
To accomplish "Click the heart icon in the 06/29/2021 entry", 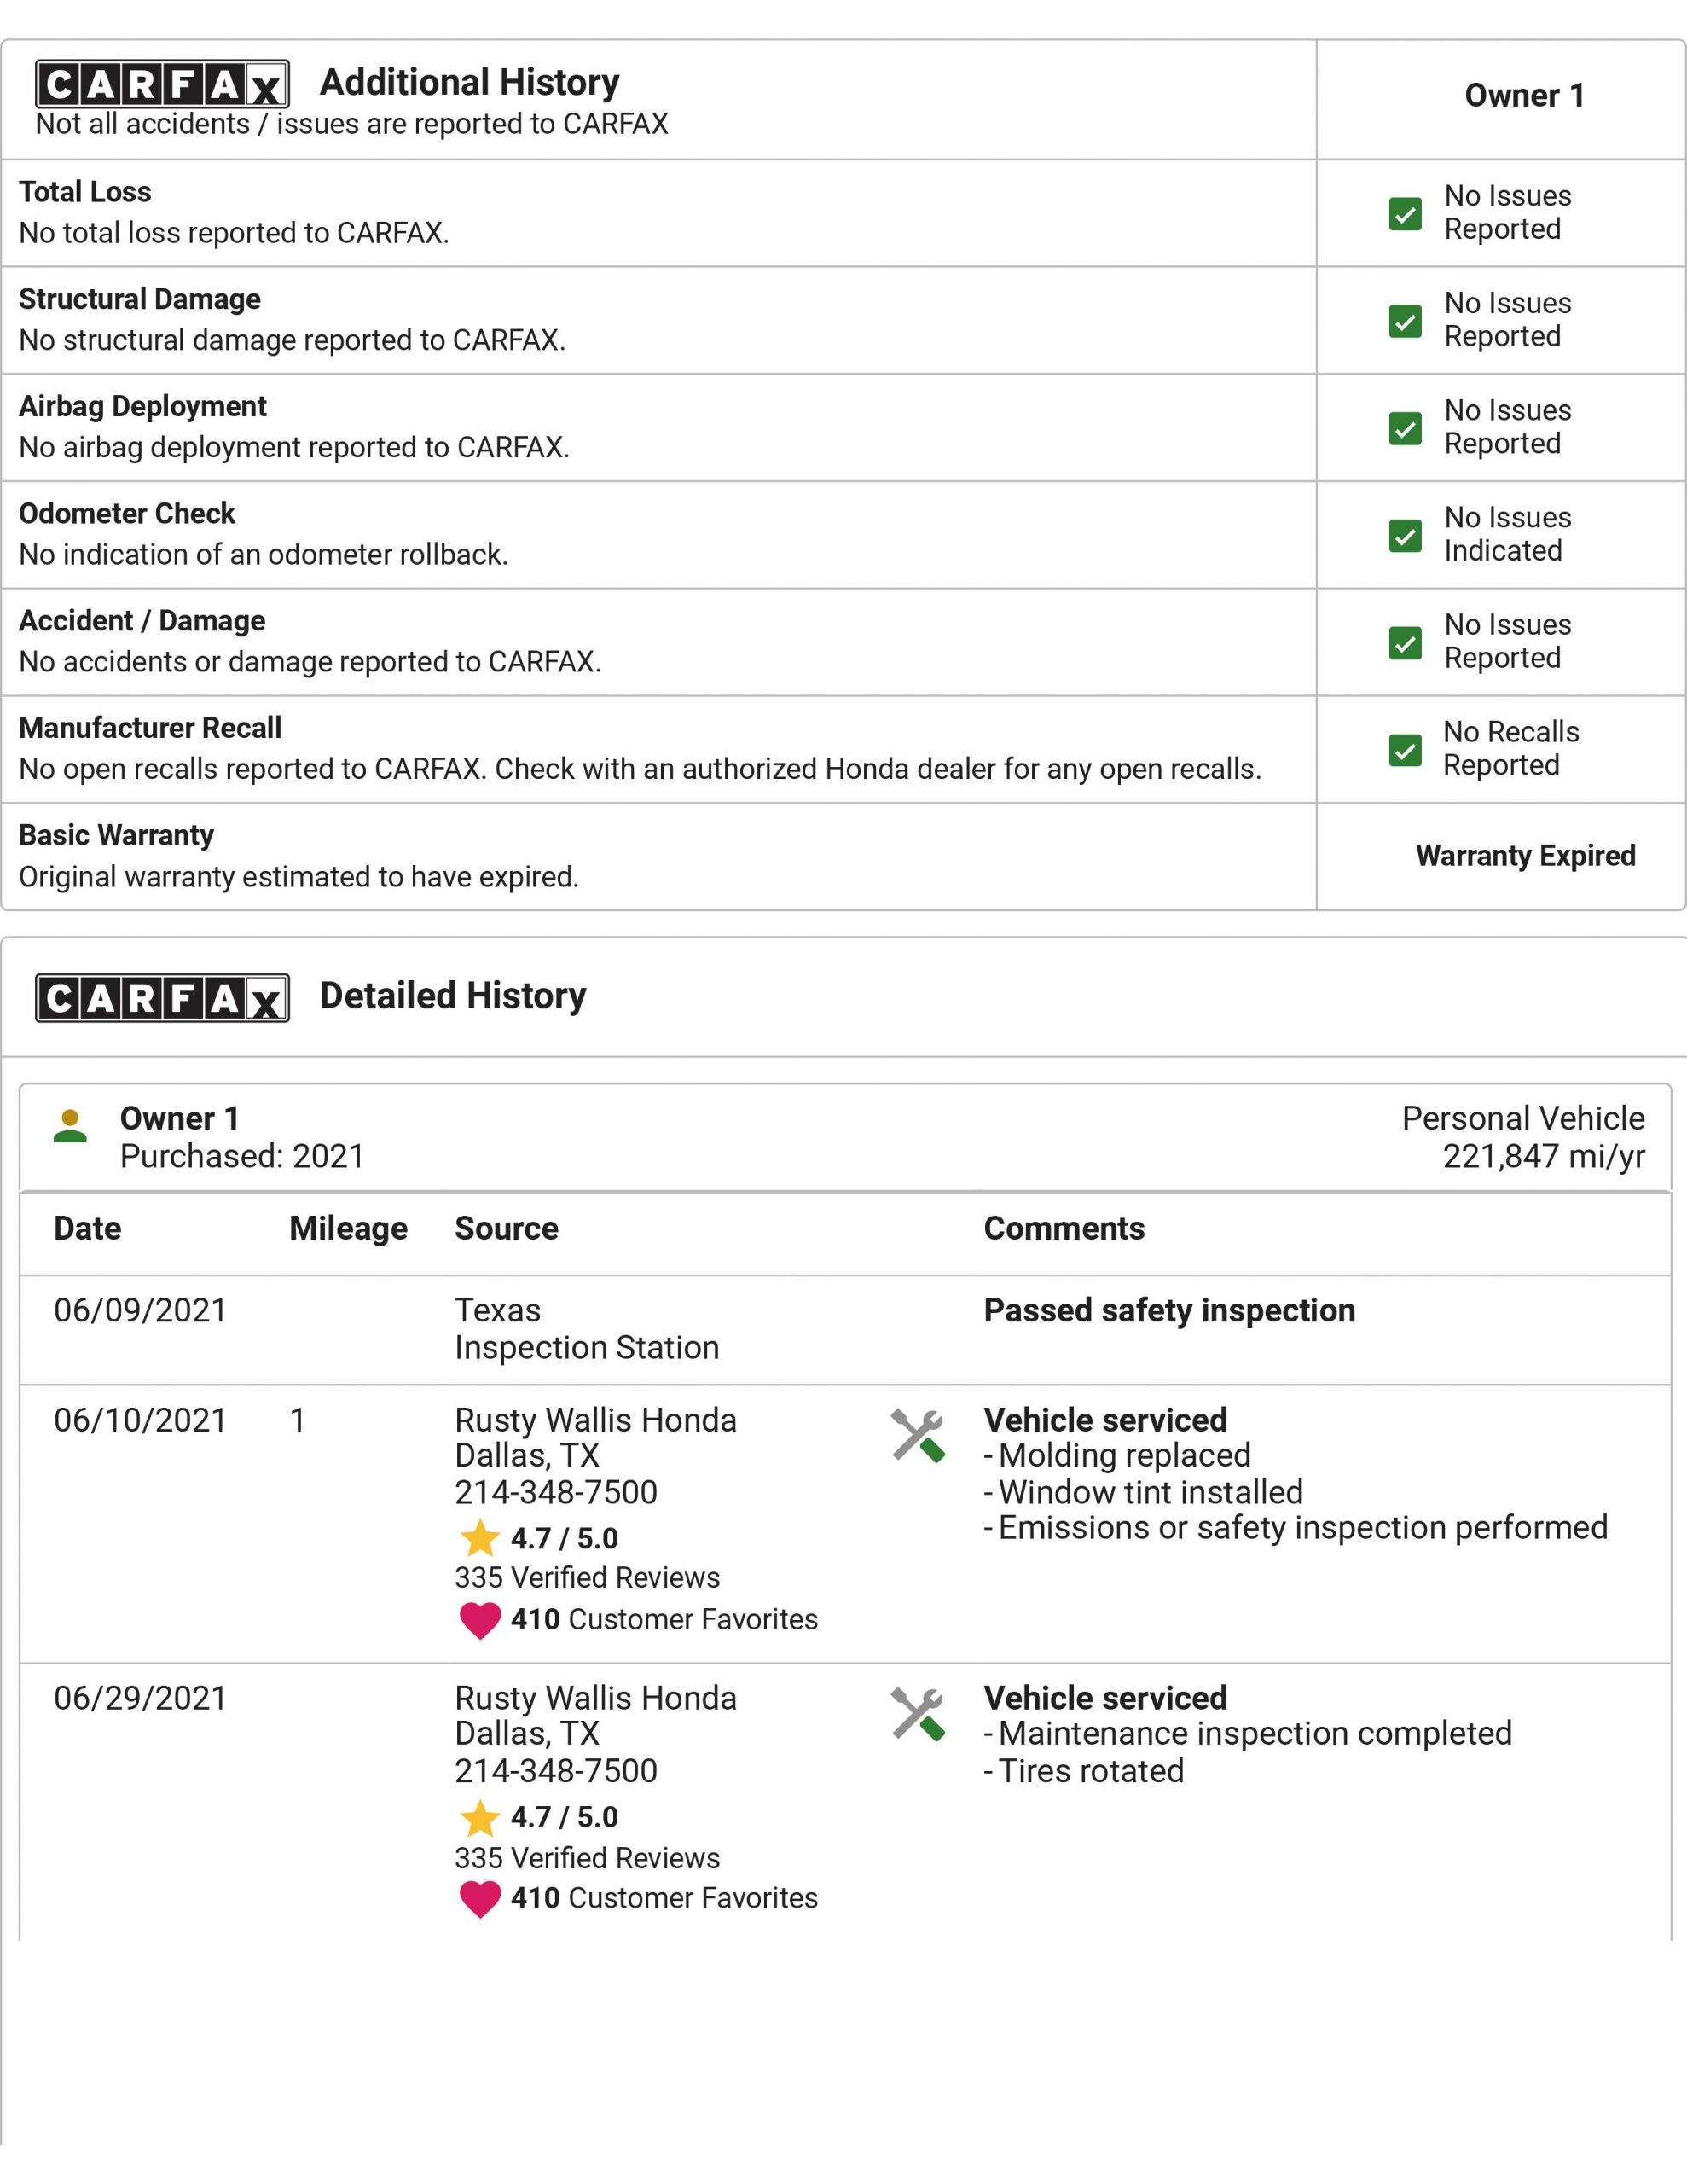I will point(480,1898).
